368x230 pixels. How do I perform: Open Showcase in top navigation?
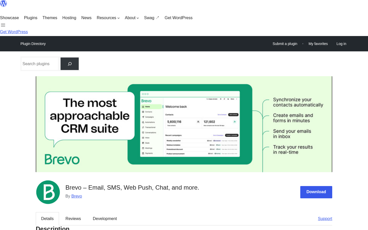9,18
